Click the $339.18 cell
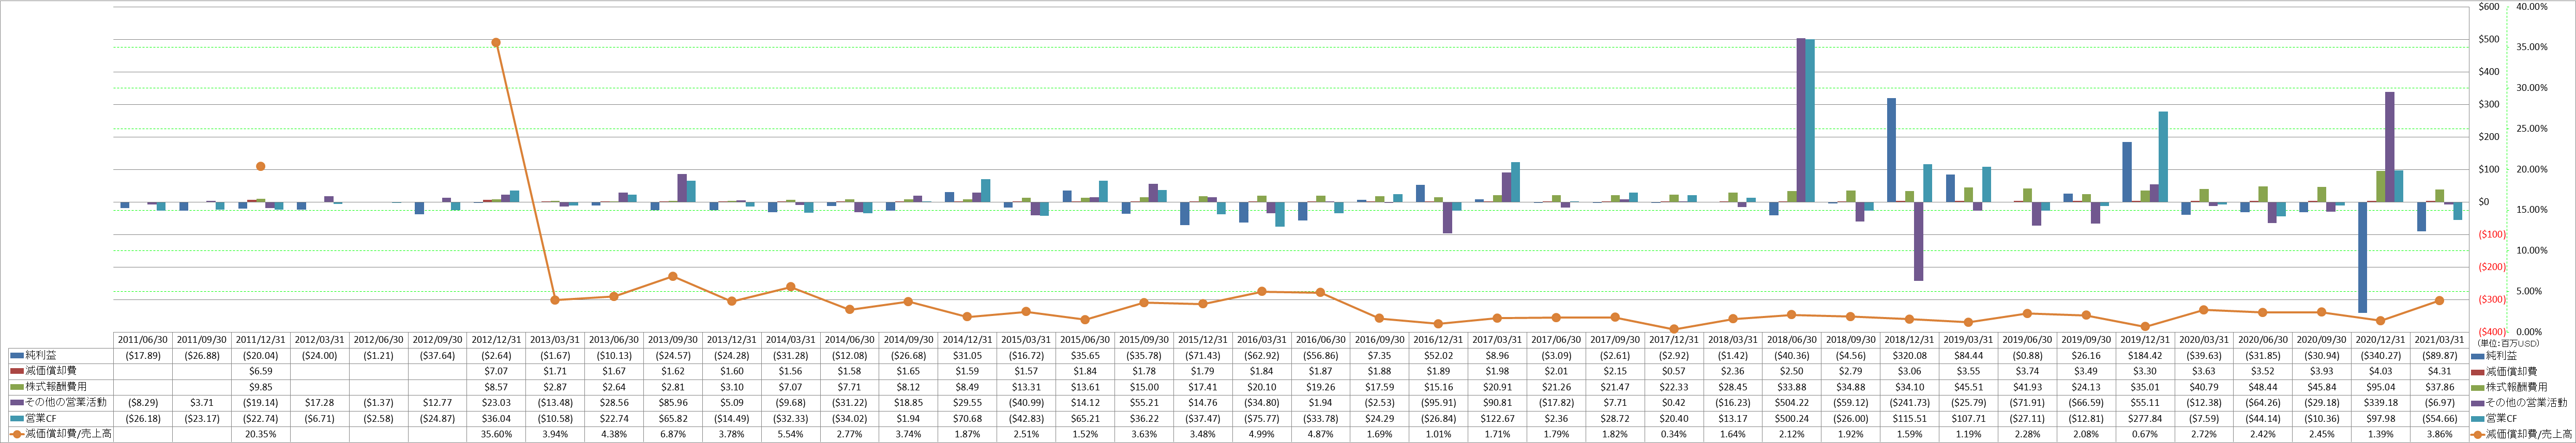 [2381, 403]
